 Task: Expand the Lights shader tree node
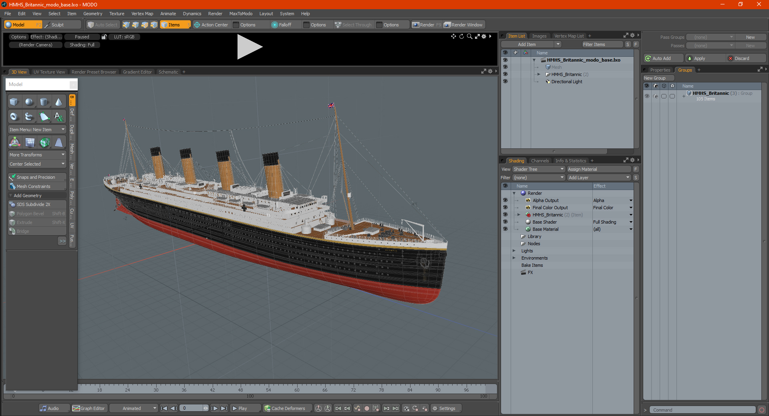[x=514, y=251]
